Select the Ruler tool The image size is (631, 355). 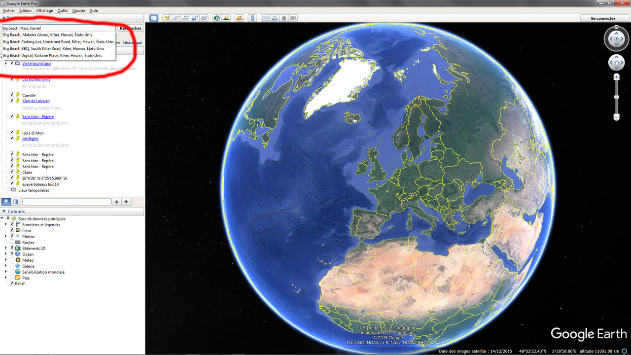click(252, 18)
